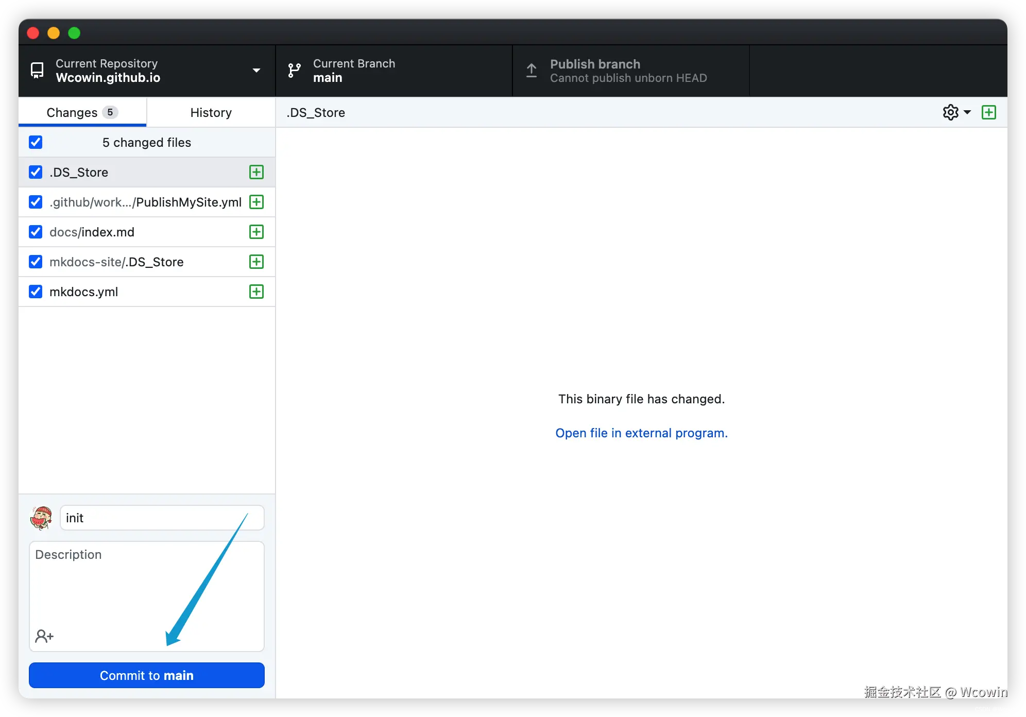
Task: Click the add co-authors icon
Action: point(44,636)
